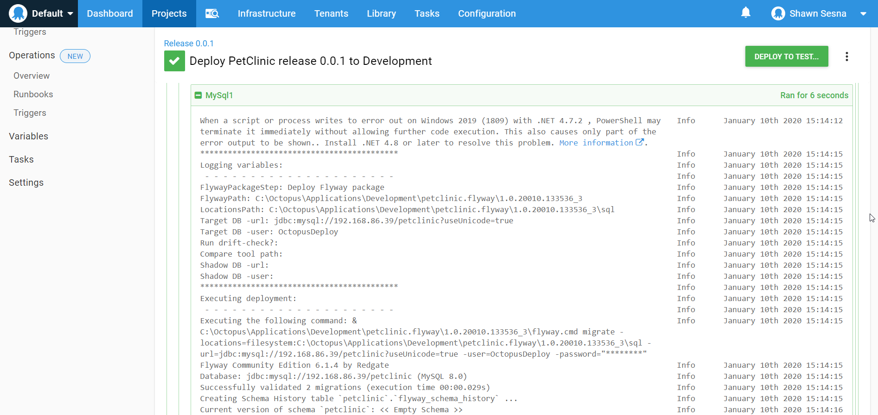Click the NEW badge beside Operations
This screenshot has height=415, width=878.
click(75, 56)
